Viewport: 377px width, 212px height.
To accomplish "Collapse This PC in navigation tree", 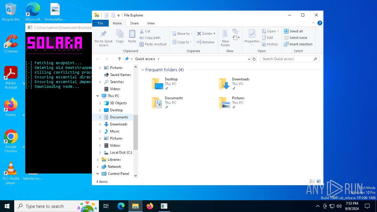I will coord(98,96).
